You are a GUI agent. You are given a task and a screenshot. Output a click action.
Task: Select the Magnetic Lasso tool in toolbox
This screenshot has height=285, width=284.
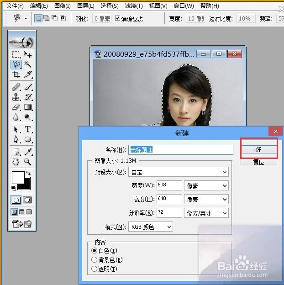(16, 64)
